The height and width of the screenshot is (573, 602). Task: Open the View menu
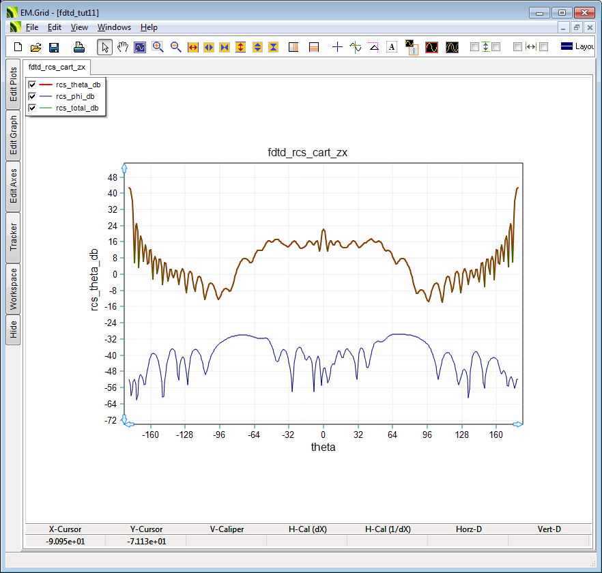[x=79, y=27]
